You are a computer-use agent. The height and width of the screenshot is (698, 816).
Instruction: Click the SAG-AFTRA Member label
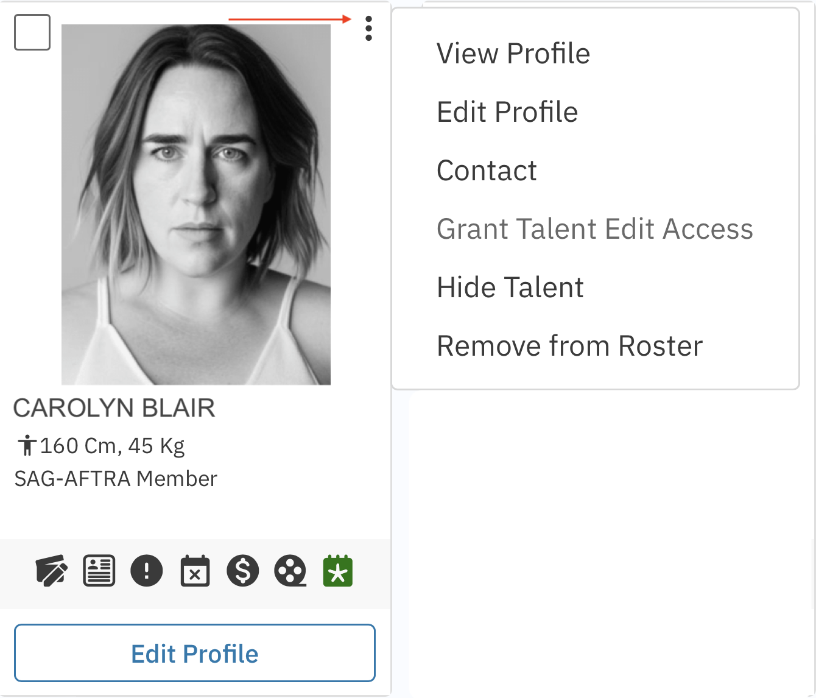click(x=116, y=479)
